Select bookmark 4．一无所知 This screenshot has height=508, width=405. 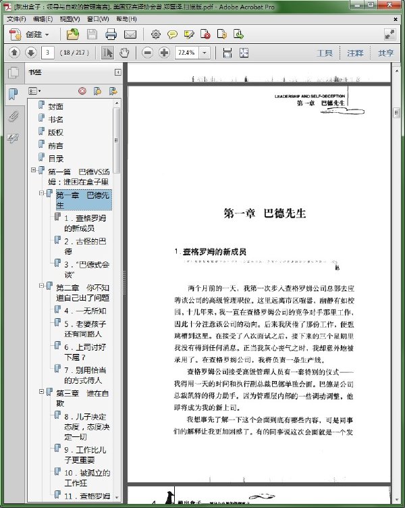click(85, 311)
